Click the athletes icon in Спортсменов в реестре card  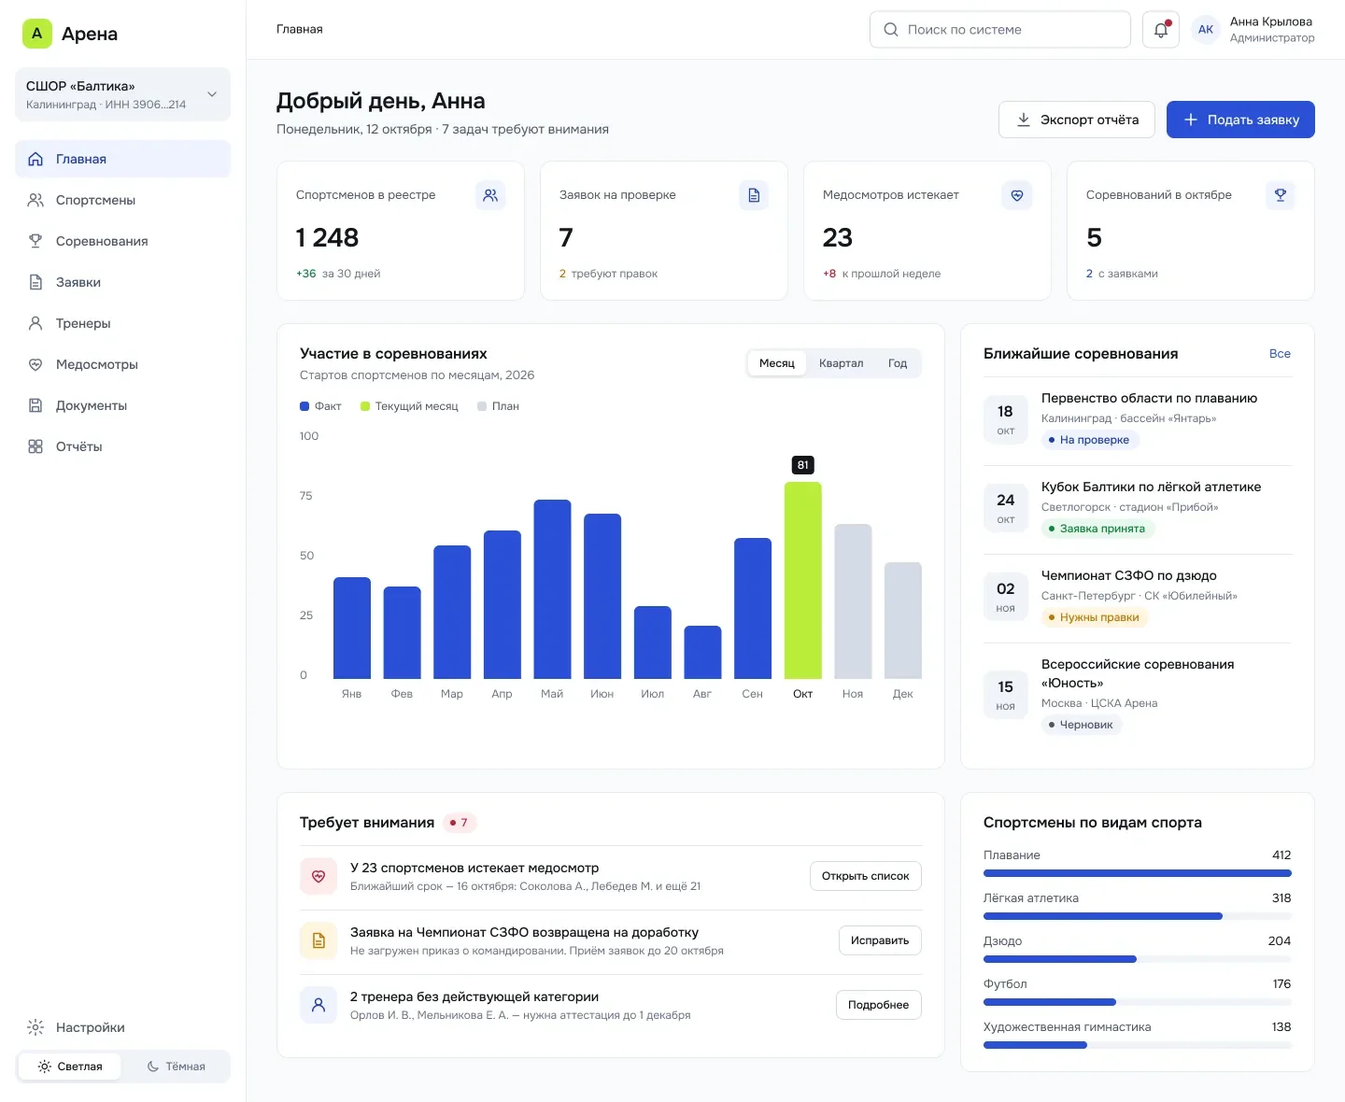tap(490, 195)
